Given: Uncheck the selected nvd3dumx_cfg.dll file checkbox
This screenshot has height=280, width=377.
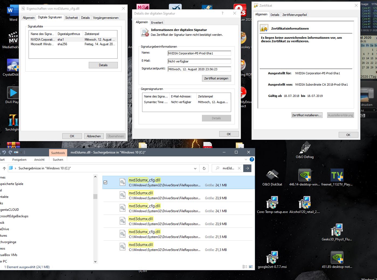Looking at the screenshot, I should tap(105, 182).
